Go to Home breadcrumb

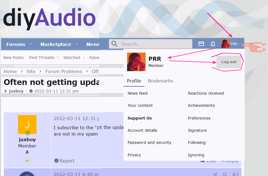tap(10, 71)
